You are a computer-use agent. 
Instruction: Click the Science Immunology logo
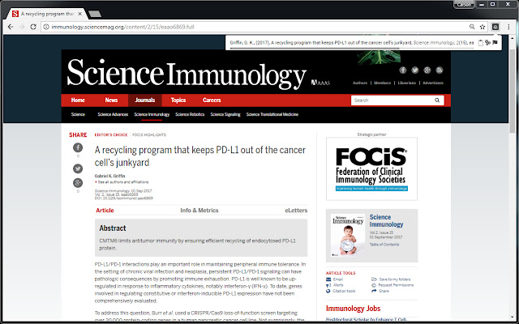tap(187, 74)
